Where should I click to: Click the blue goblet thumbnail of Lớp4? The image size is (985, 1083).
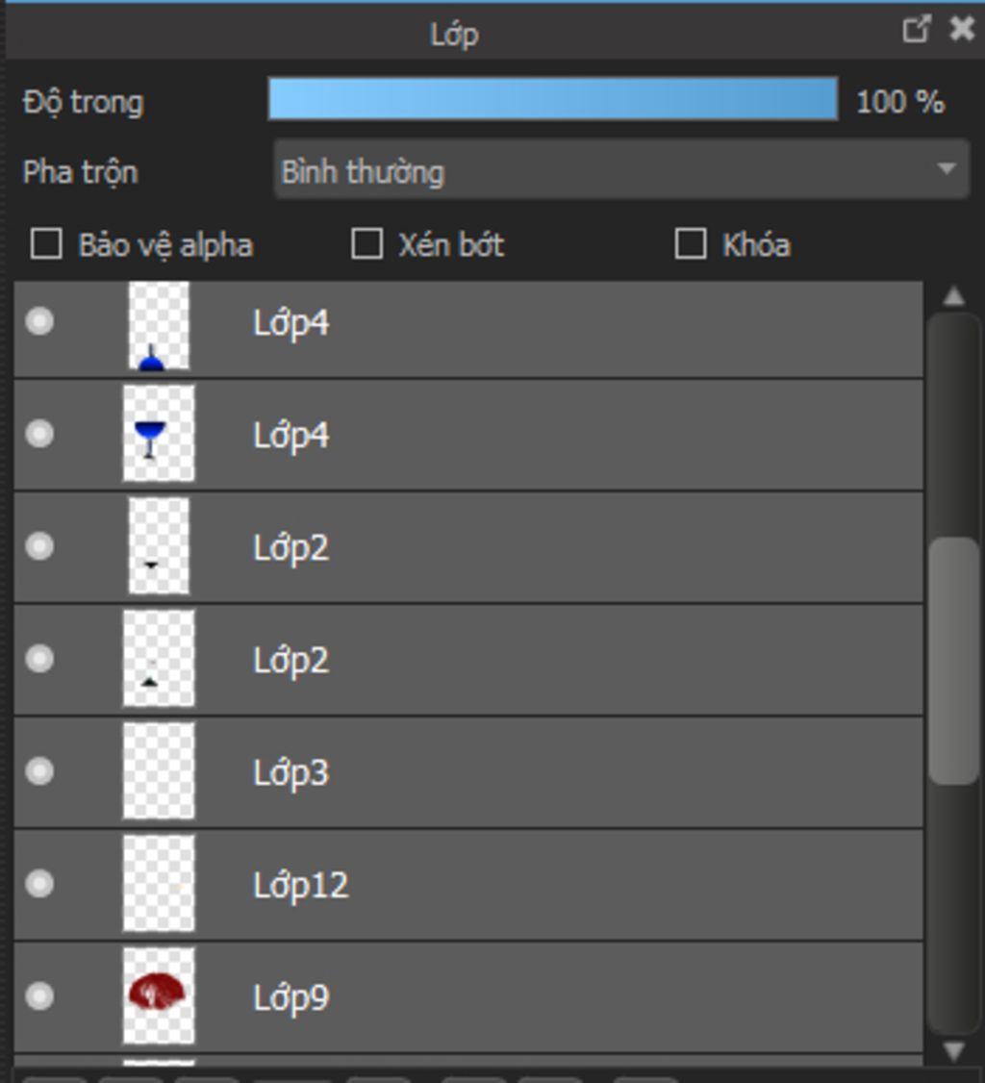pos(158,434)
